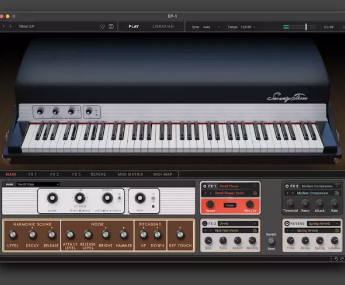Switch to the FX 2 tab

pos(54,174)
